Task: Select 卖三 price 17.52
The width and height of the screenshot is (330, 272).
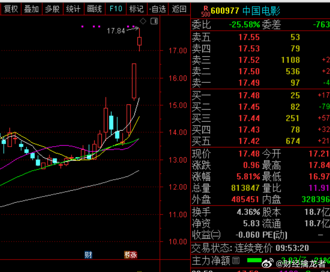Action: click(249, 60)
